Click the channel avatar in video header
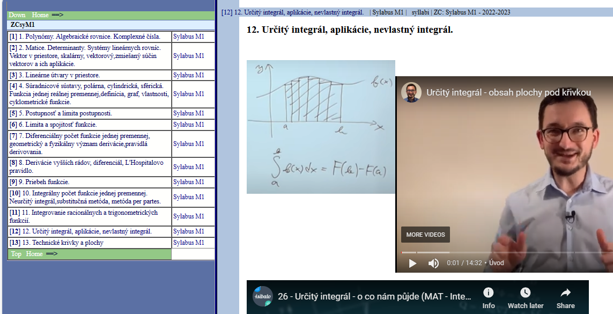The width and height of the screenshot is (613, 314). click(x=411, y=92)
